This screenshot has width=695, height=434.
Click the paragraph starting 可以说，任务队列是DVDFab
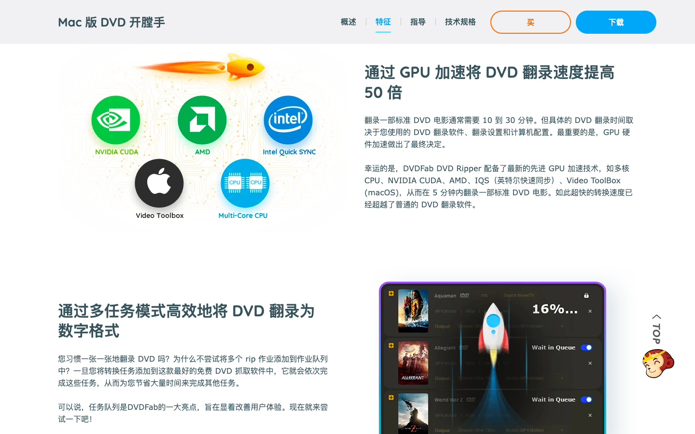[x=193, y=413]
